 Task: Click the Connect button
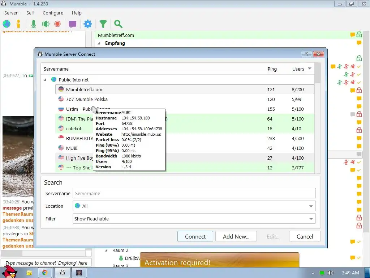195,236
